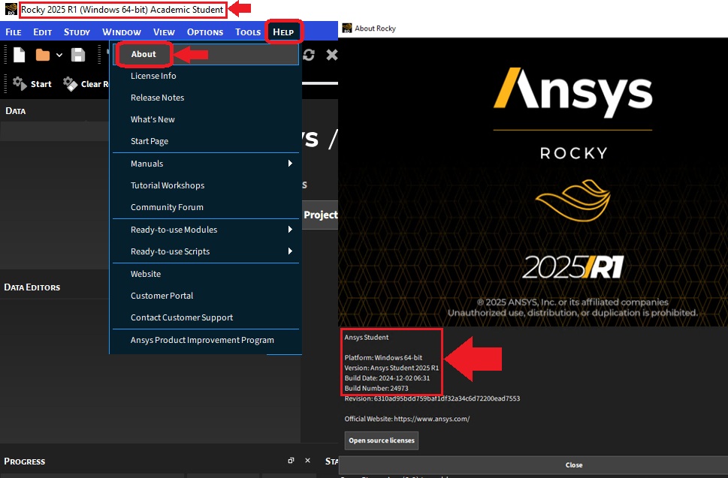Open the Options menu
728x478 pixels.
coord(205,32)
